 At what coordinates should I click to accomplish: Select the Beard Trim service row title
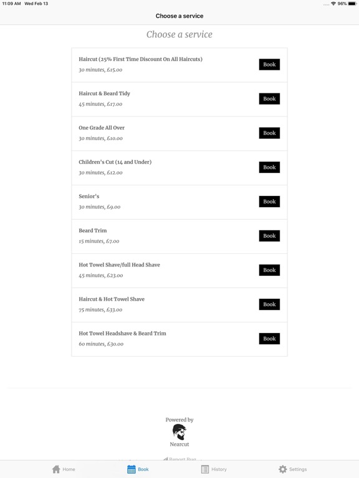[93, 230]
